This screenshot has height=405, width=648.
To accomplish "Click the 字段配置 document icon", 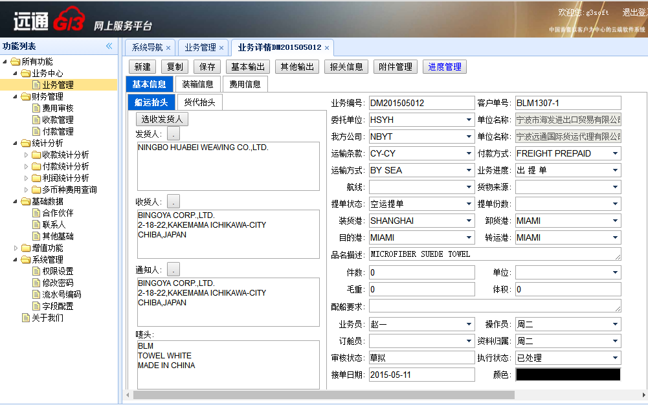I will click(x=36, y=306).
